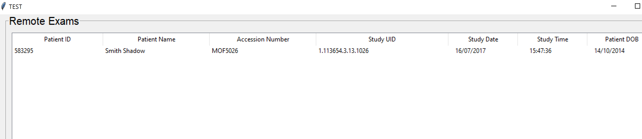Click the Study Date column header
This screenshot has height=139, width=642.
tap(483, 39)
